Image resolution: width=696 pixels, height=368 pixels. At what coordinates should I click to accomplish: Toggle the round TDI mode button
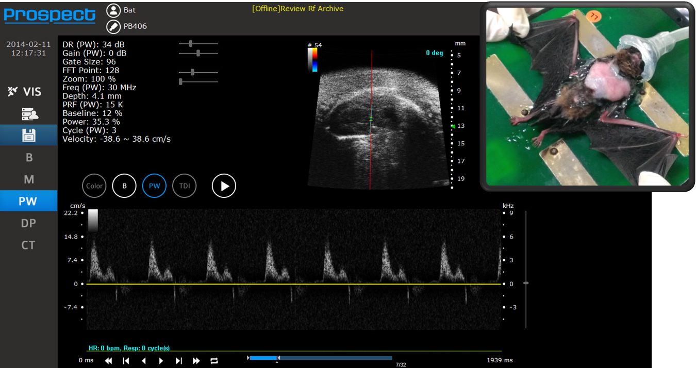click(x=185, y=186)
